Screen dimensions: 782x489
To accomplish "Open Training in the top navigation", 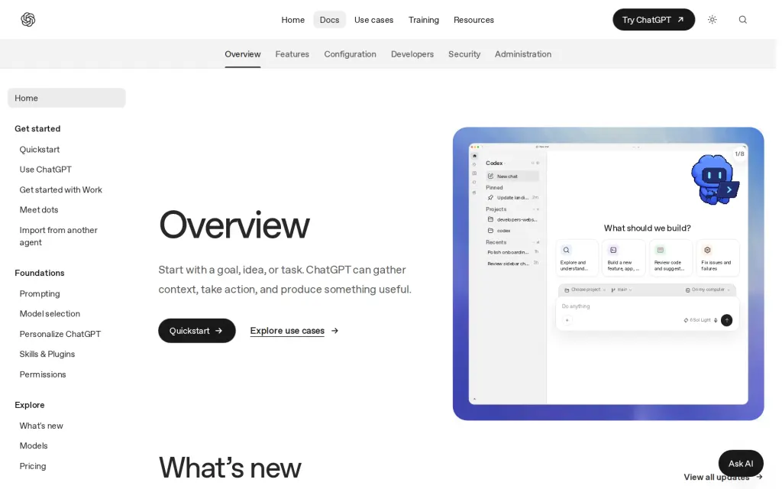I will point(423,19).
